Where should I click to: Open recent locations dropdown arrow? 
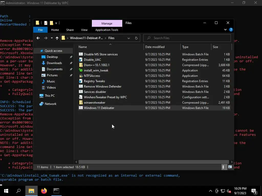click(x=52, y=38)
